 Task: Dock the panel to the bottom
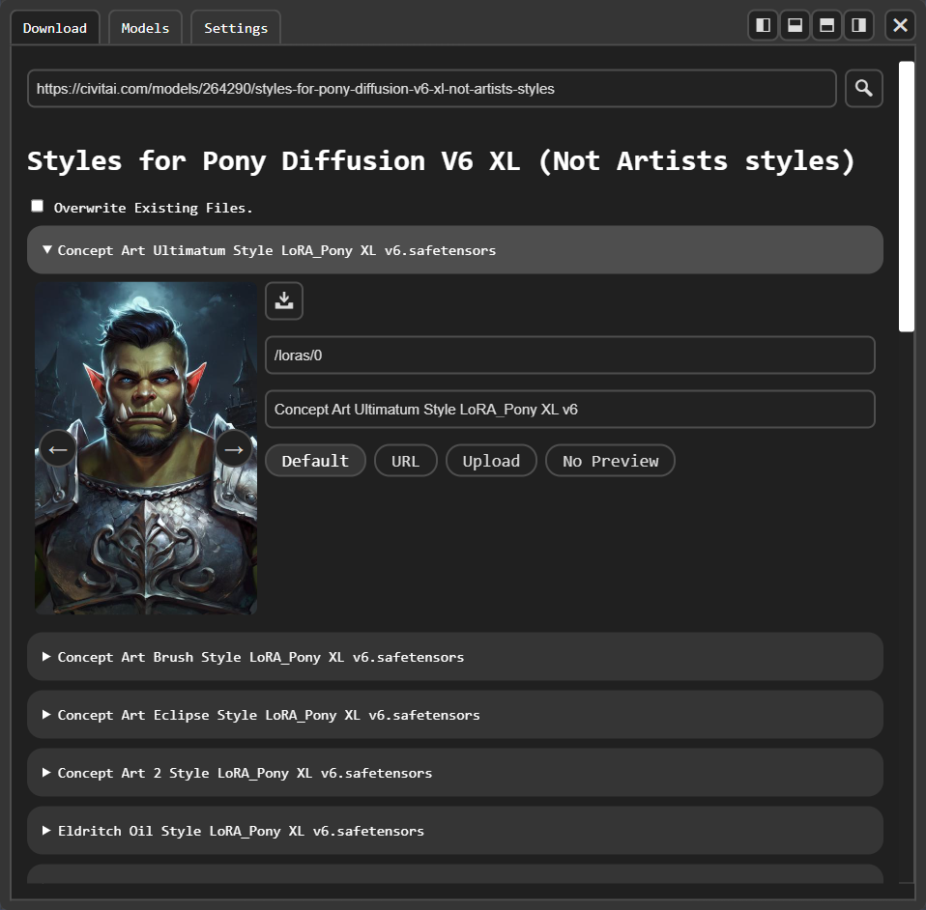tap(826, 25)
